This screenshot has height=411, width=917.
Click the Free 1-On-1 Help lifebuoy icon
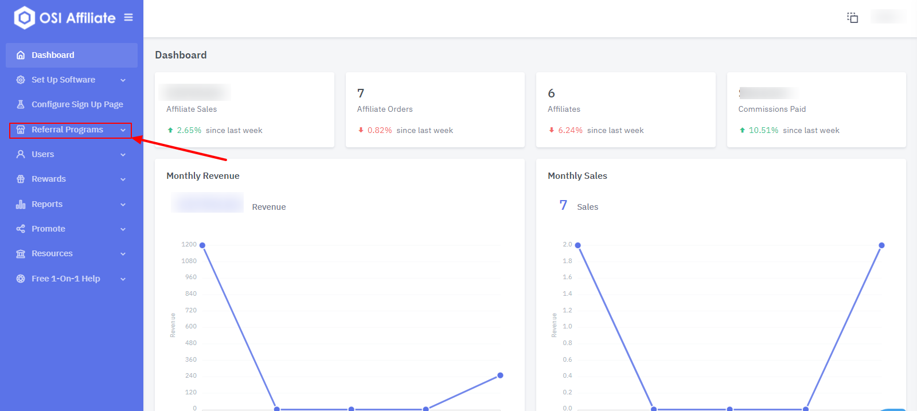[x=21, y=279]
